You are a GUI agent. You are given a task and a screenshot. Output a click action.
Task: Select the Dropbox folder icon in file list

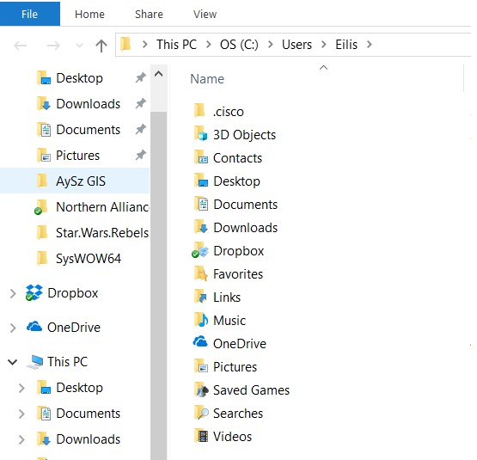pyautogui.click(x=200, y=249)
